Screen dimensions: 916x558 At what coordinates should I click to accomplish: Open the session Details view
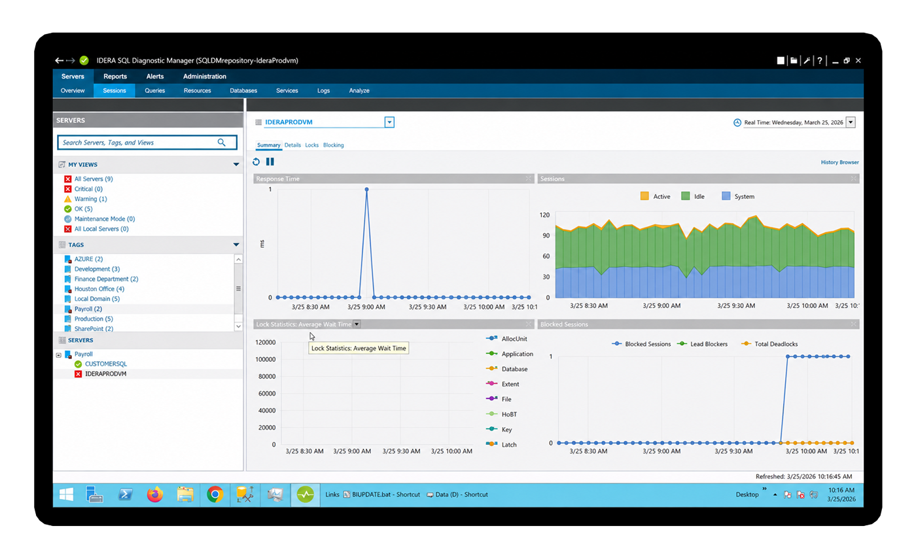coord(292,145)
